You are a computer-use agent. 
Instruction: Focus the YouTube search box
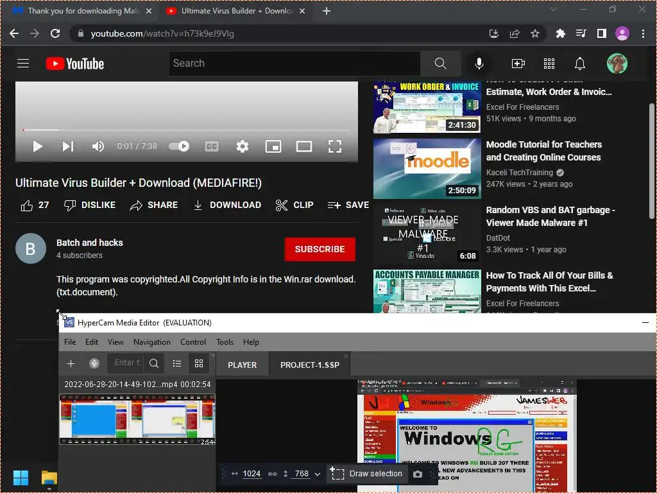click(294, 64)
